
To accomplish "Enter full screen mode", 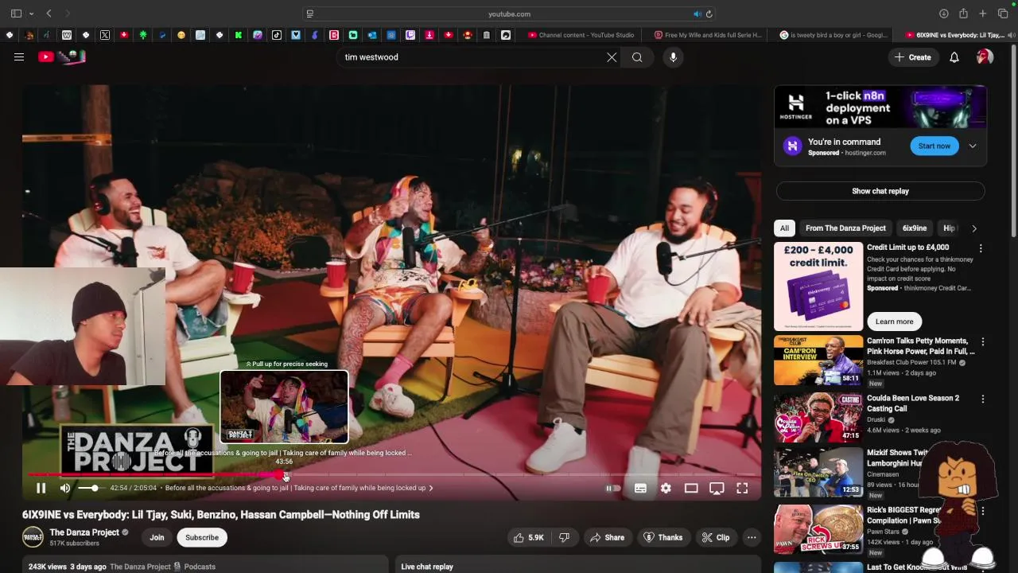I will point(742,488).
